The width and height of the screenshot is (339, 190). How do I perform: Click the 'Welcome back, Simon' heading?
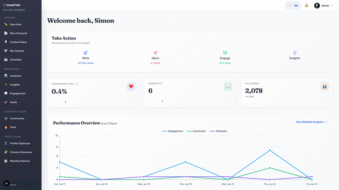81,21
